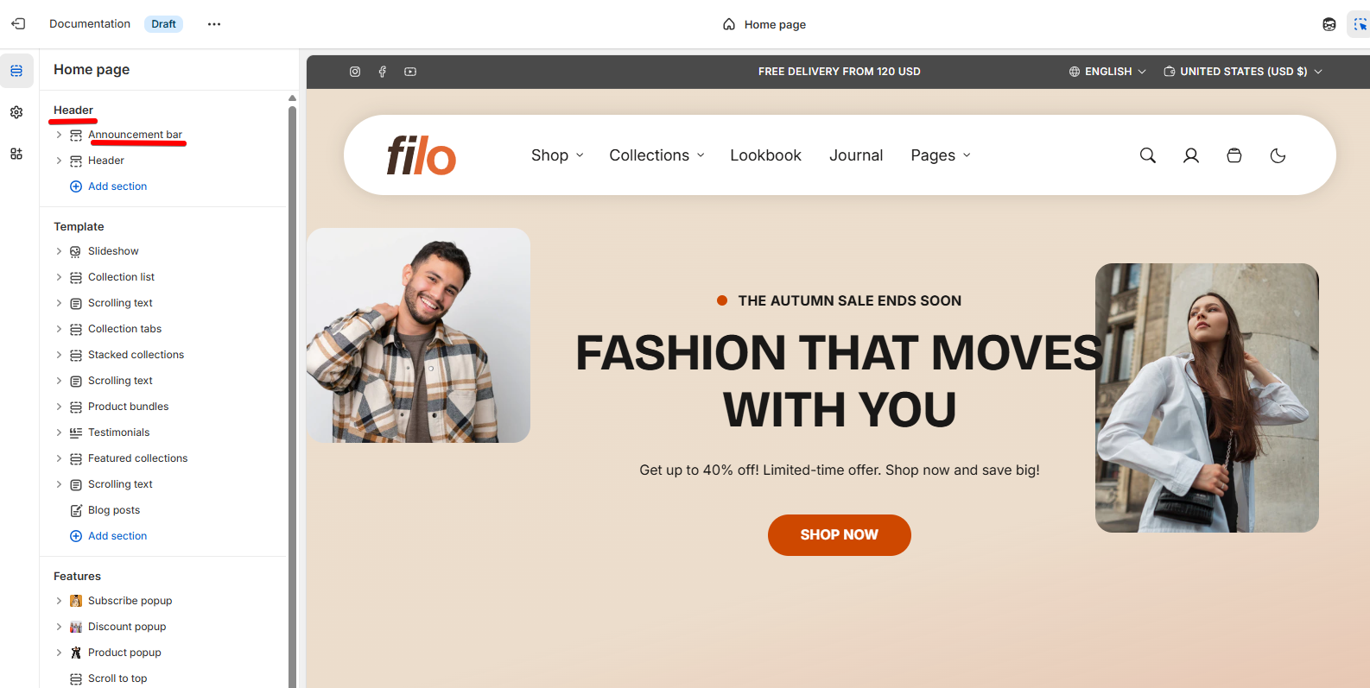Open the storefront search magnifier icon
The width and height of the screenshot is (1370, 688).
point(1147,155)
